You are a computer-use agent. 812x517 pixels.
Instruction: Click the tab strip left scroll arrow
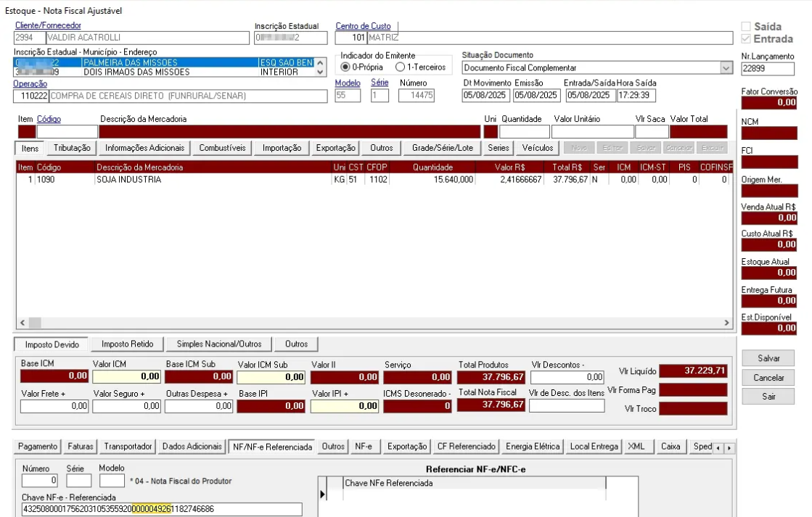pyautogui.click(x=718, y=448)
